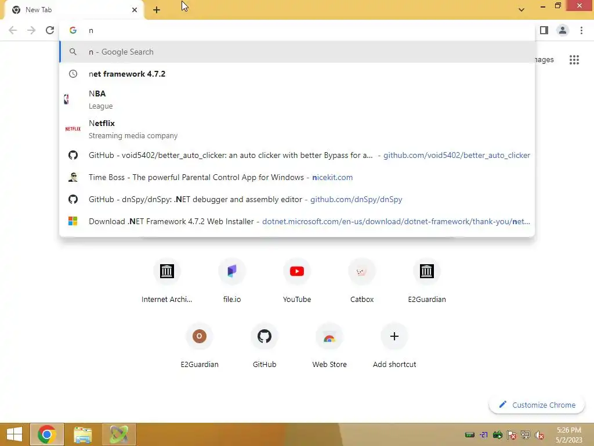Open the E2Guardian shortcut with brown O icon
Viewport: 594px width, 446px height.
point(200,346)
